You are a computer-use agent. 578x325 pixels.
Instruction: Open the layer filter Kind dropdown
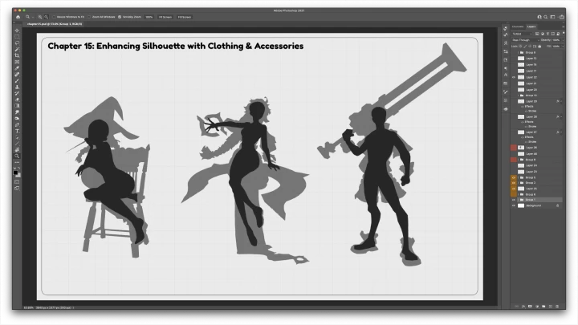pyautogui.click(x=523, y=34)
